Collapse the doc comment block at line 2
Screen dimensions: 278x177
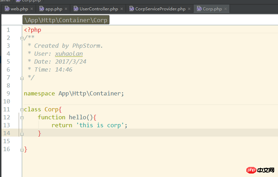(22, 38)
